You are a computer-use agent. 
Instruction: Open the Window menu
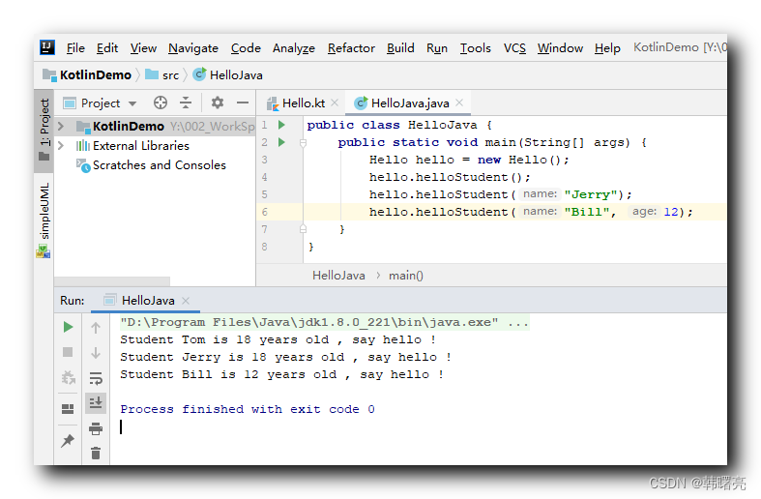point(560,48)
